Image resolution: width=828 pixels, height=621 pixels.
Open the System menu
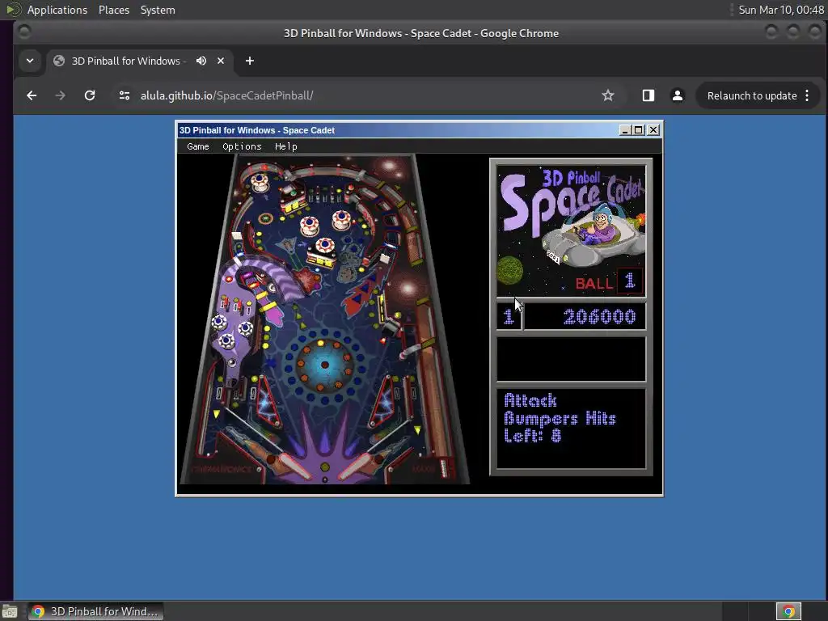[158, 10]
